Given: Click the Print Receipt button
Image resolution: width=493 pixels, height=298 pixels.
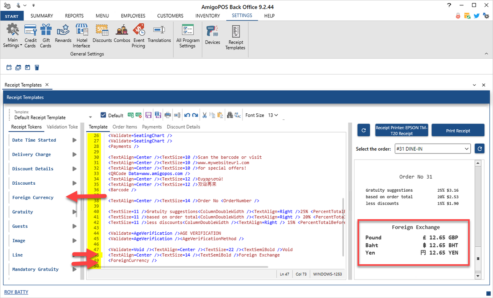Looking at the screenshot, I should click(458, 131).
